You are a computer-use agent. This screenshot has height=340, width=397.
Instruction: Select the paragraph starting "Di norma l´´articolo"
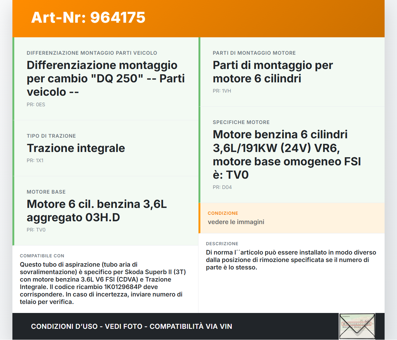(291, 260)
